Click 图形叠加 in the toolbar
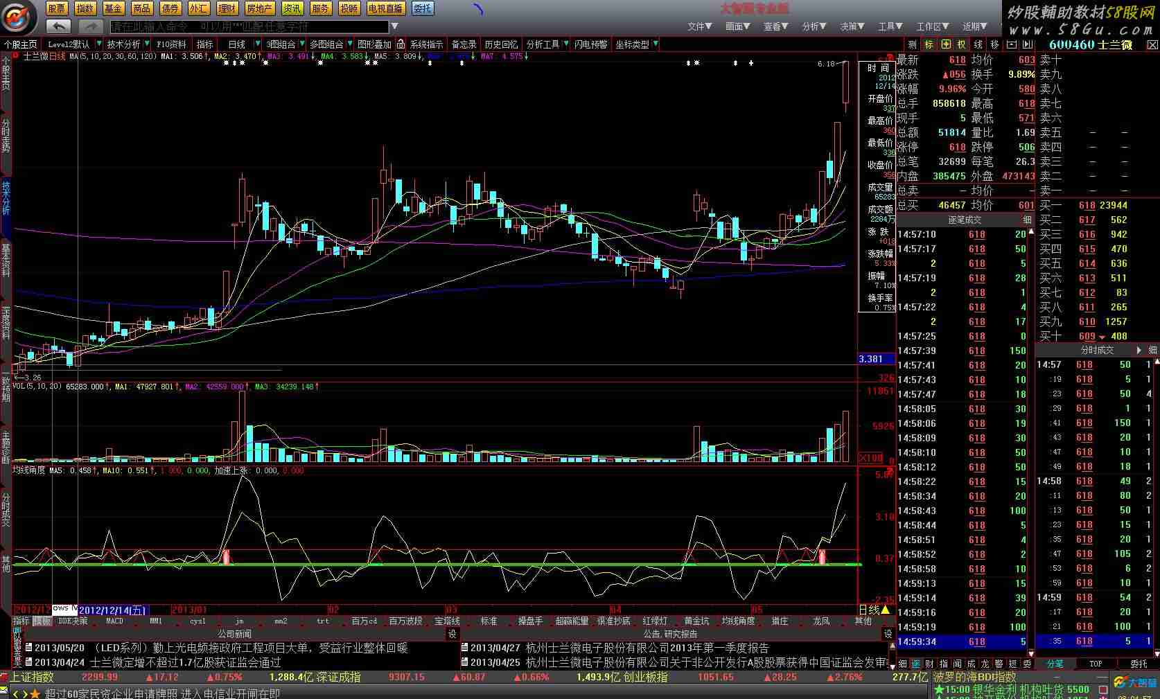 (374, 44)
